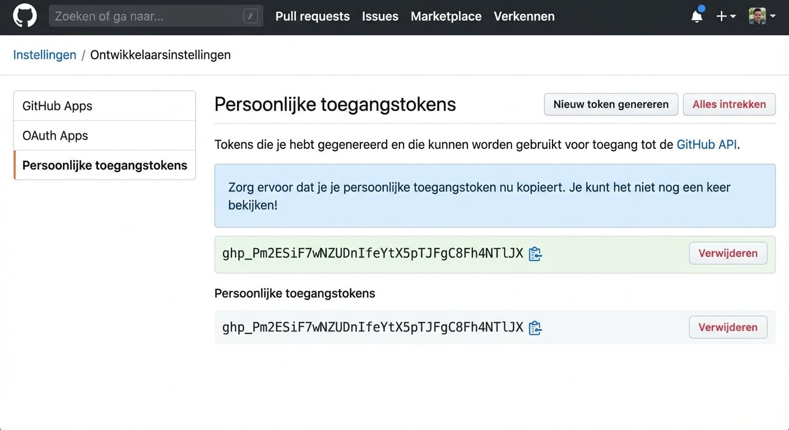Click the Zoeken search input field
Viewport: 789px width, 430px height.
140,16
